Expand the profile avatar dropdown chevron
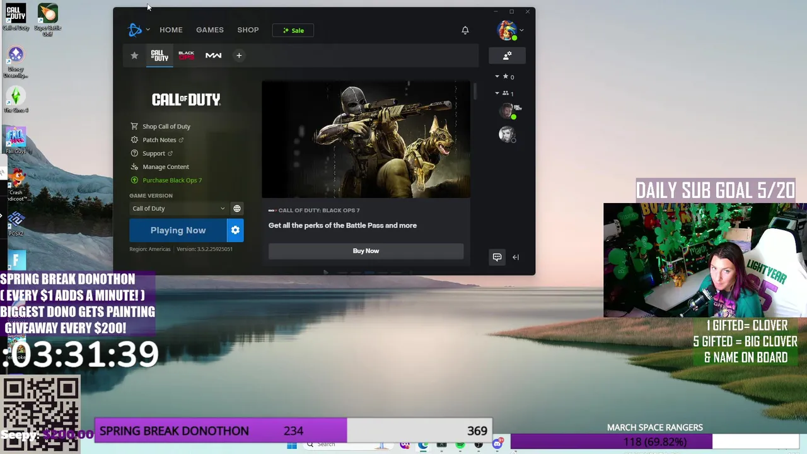This screenshot has width=807, height=454. pyautogui.click(x=522, y=30)
